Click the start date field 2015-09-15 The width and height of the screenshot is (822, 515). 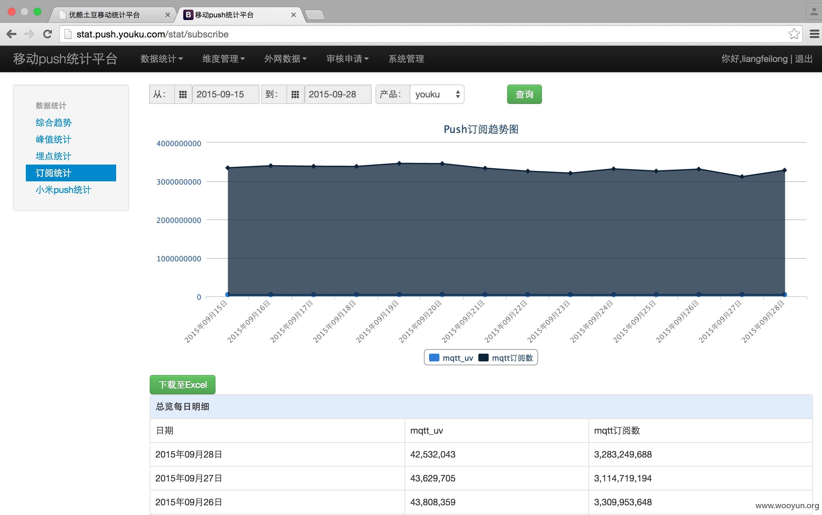pos(226,94)
